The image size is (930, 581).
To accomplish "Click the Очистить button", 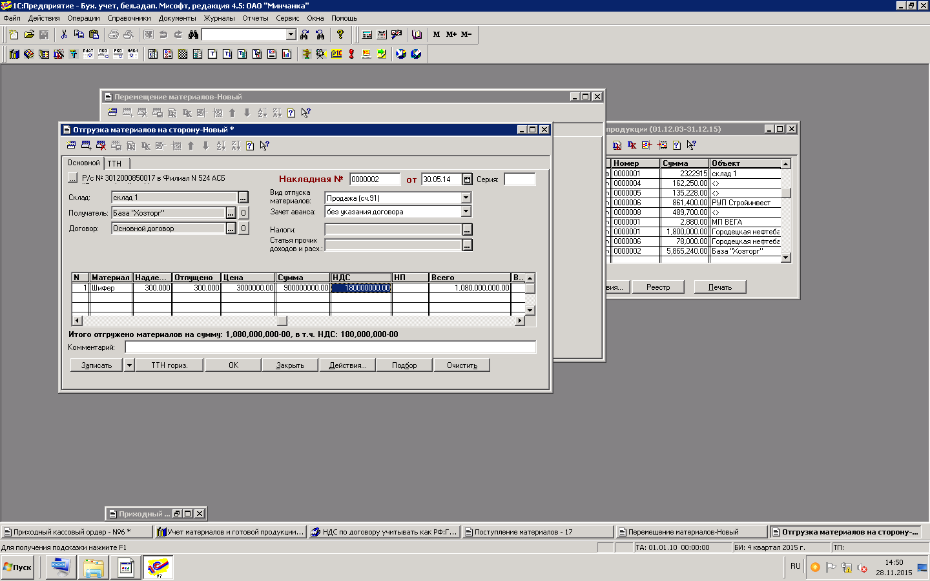I will tap(462, 365).
